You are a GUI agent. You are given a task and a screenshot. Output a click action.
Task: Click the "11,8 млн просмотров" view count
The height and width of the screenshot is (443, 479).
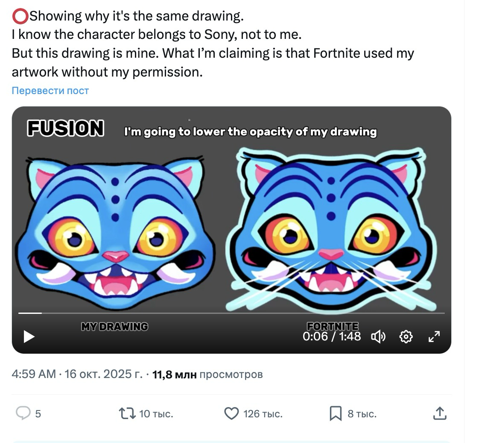[x=207, y=375]
